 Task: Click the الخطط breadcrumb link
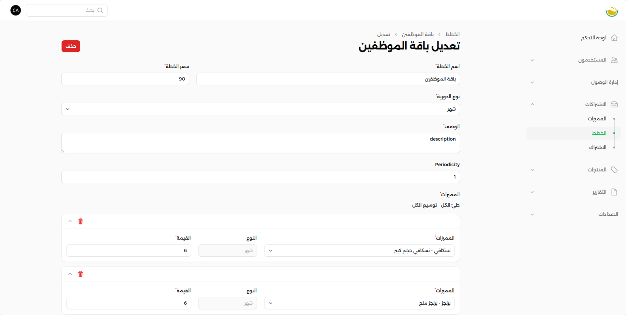[453, 34]
